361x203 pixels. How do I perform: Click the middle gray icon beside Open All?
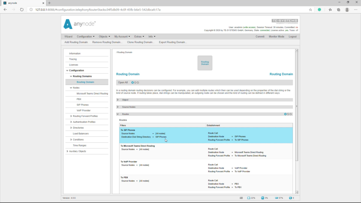click(135, 82)
